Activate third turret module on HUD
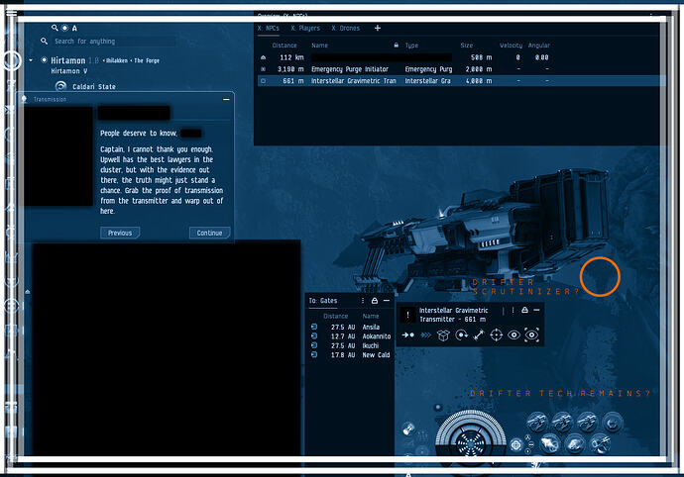 [x=587, y=423]
